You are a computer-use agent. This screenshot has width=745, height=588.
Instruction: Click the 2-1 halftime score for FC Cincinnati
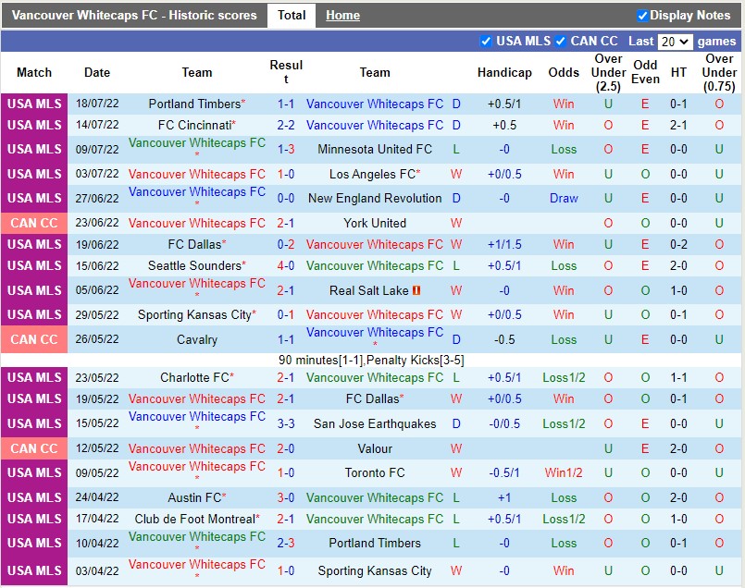click(x=678, y=126)
